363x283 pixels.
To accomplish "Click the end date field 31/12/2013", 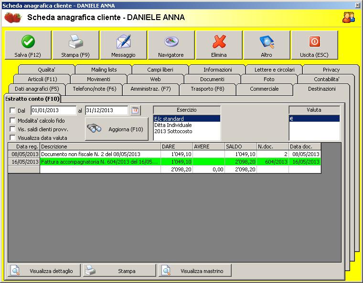I will 107,110.
